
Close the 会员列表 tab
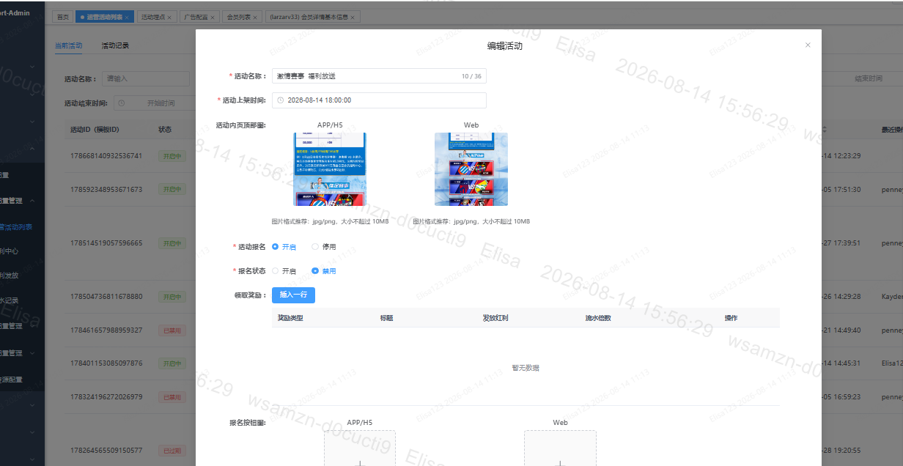pos(255,17)
